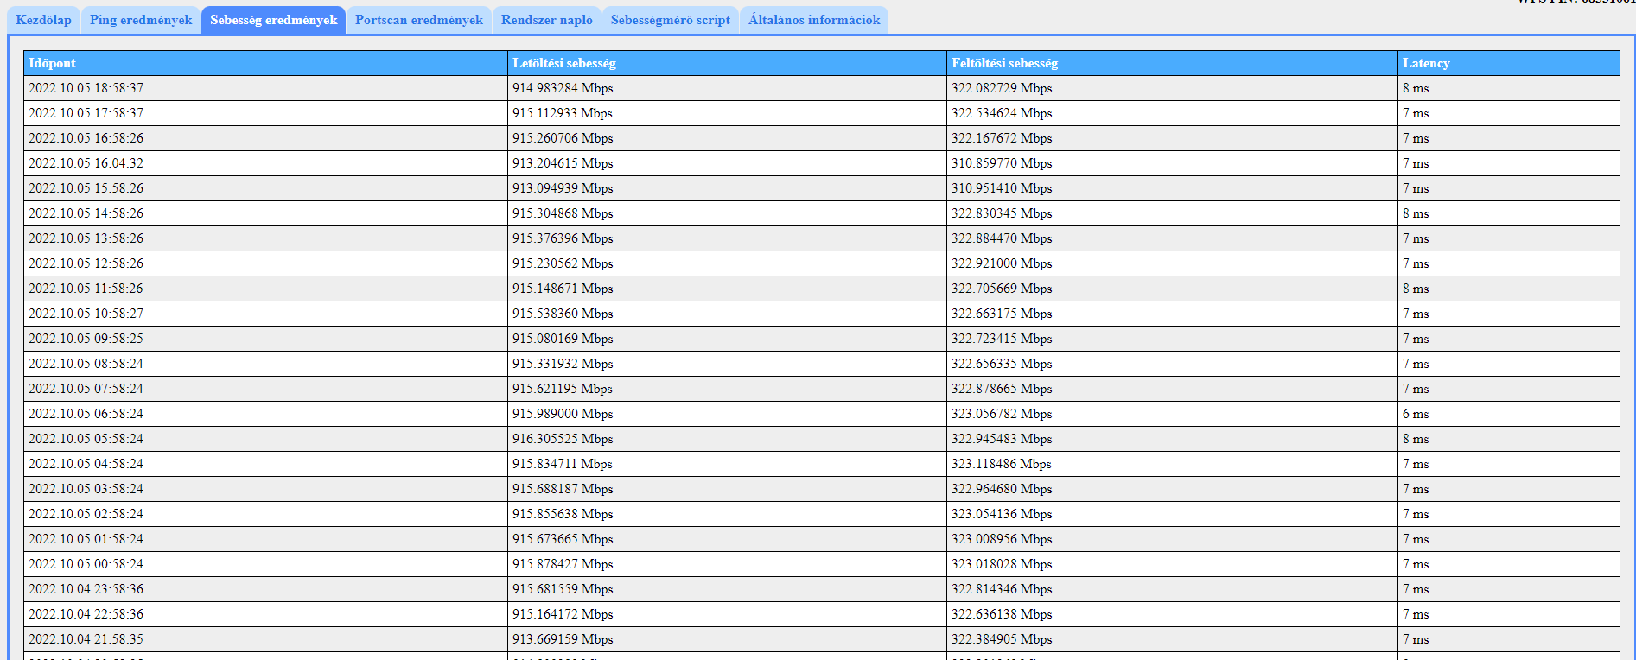
Task: Select timestamp 2022.10.05 18:58:37
Action: tap(86, 88)
